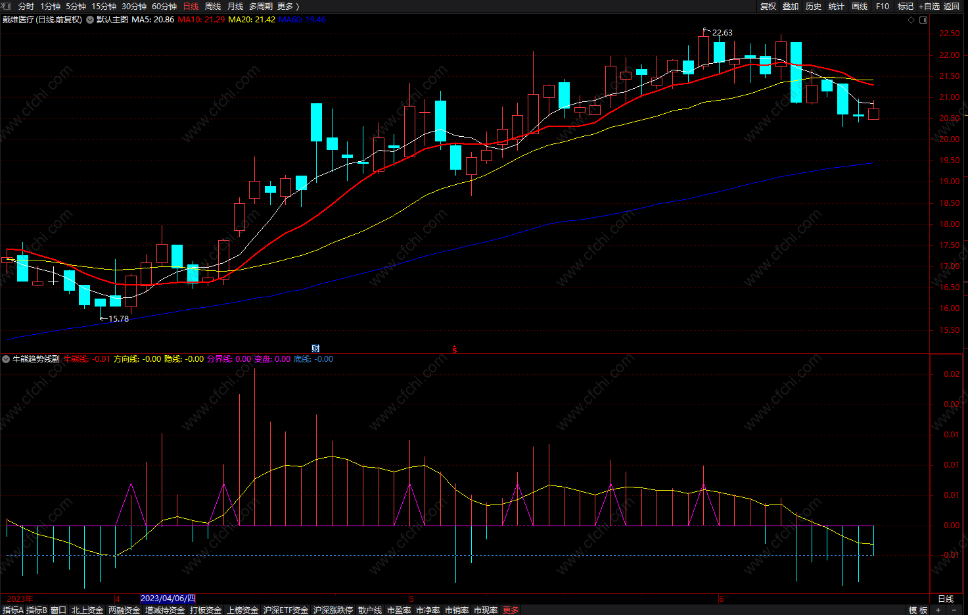The width and height of the screenshot is (968, 615).
Task: Click the yellow MA20: 21.42 value
Action: [x=252, y=20]
